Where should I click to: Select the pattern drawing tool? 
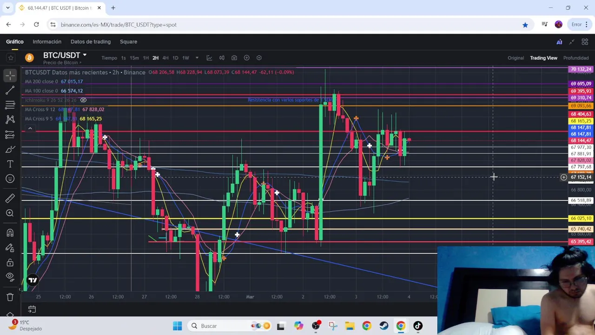point(10,120)
